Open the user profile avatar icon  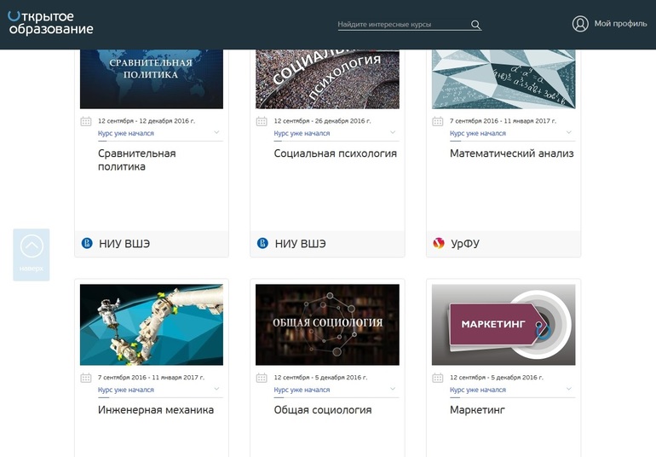coord(580,24)
